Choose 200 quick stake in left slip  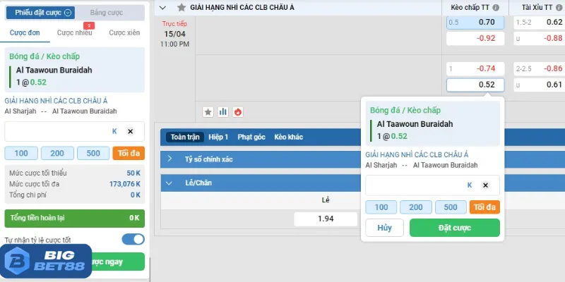click(57, 153)
